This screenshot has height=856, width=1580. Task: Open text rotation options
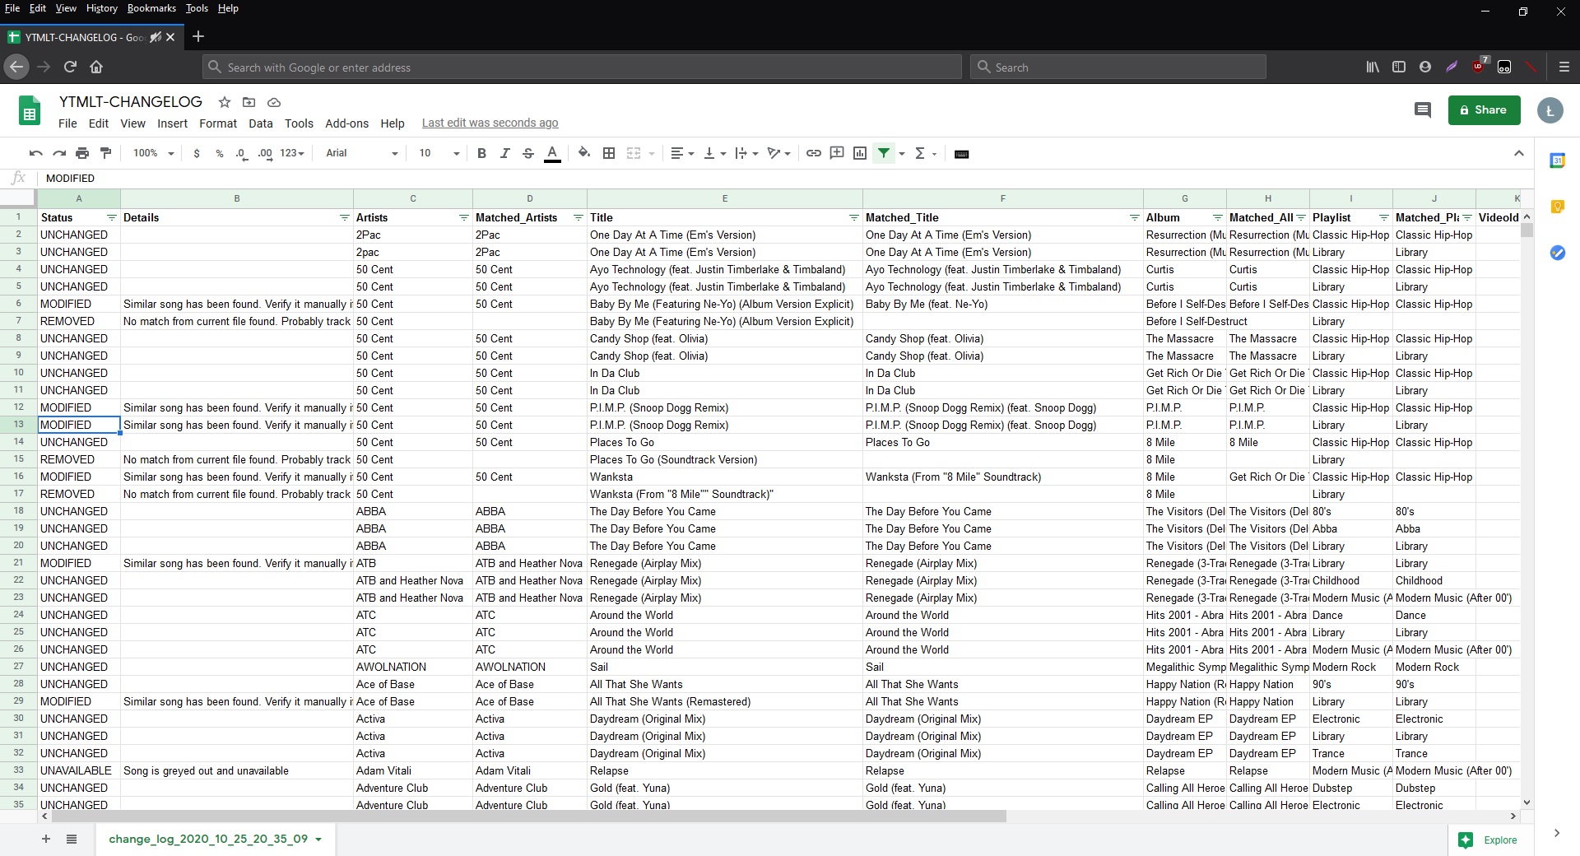(778, 153)
